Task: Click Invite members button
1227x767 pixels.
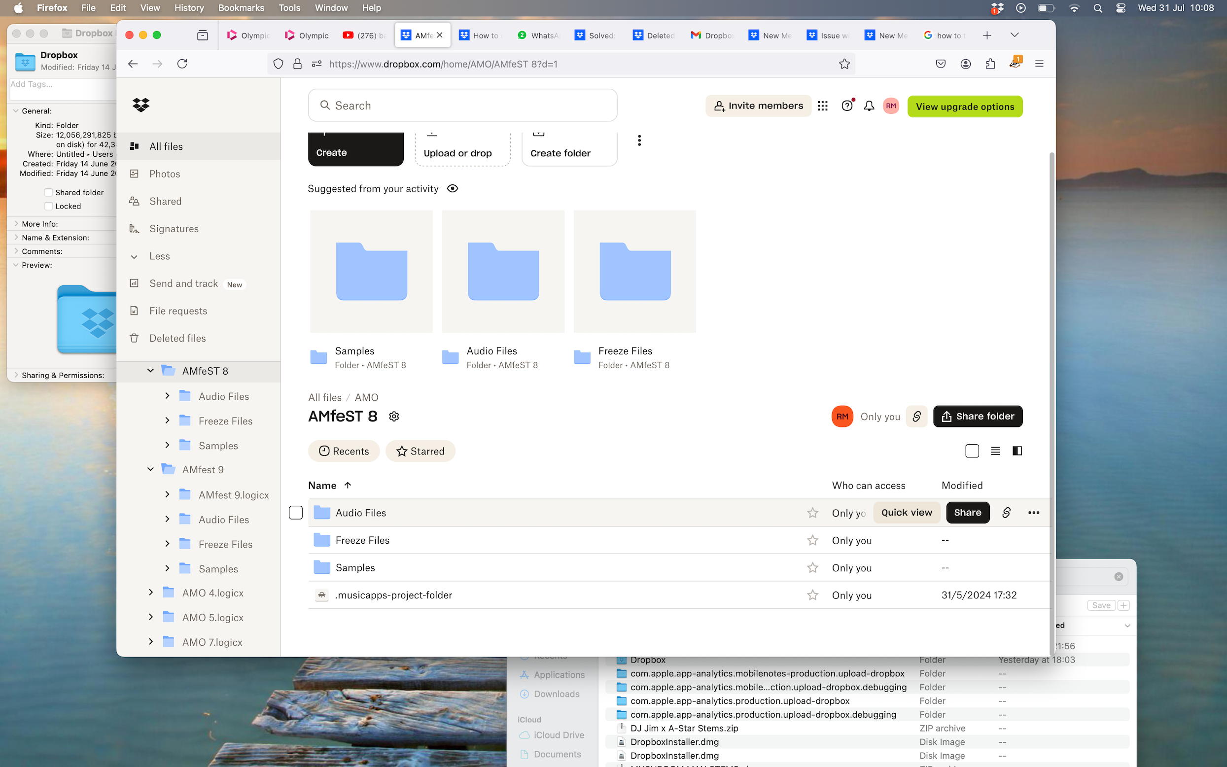Action: point(758,106)
